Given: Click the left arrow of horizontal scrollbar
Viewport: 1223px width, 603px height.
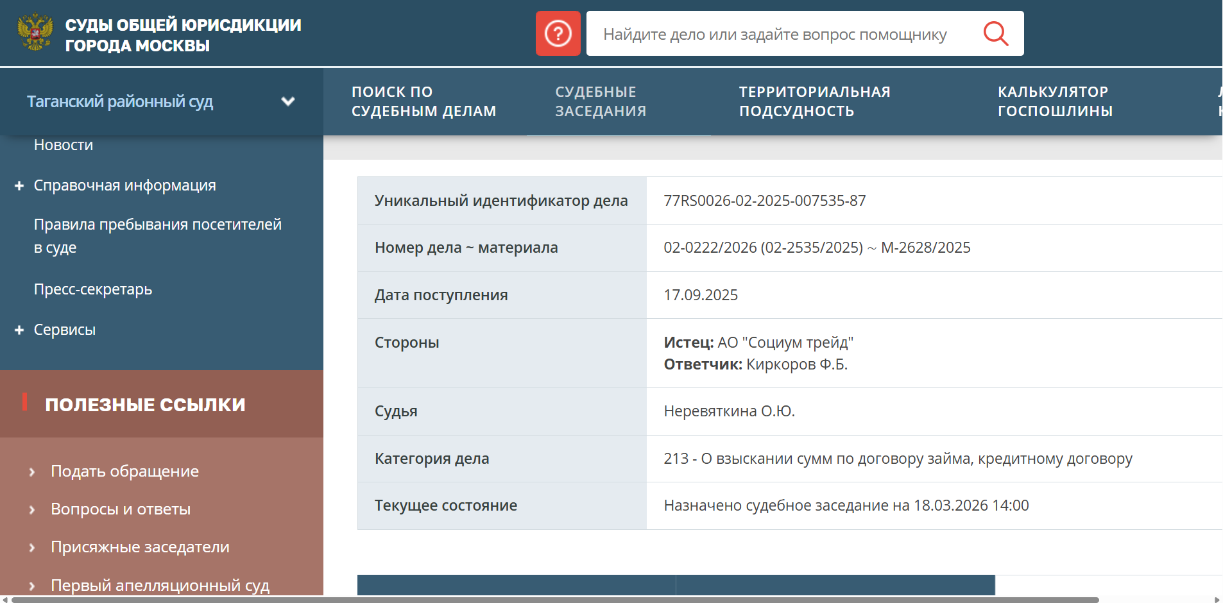Looking at the screenshot, I should point(5,600).
